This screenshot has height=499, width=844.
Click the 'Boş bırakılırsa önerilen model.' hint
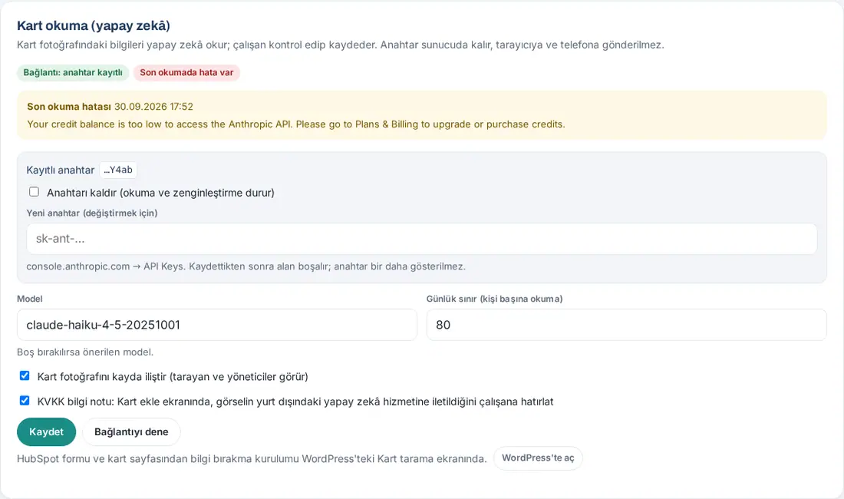tap(85, 352)
